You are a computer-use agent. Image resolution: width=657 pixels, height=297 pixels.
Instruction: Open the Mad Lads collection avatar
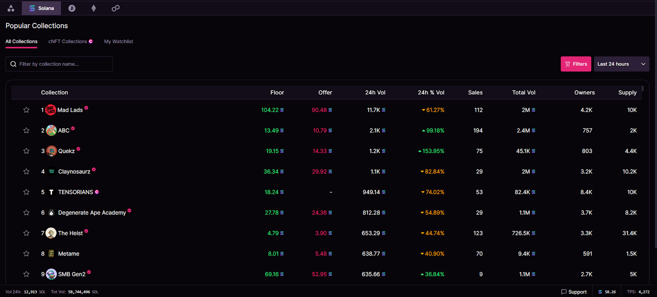click(x=51, y=110)
